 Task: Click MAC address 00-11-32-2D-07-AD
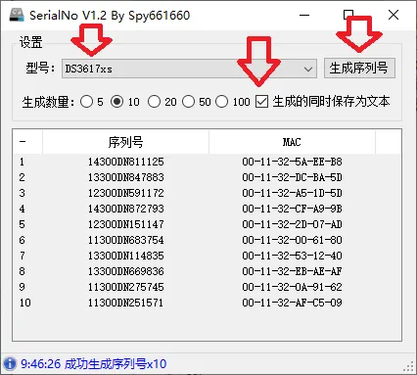pyautogui.click(x=292, y=224)
